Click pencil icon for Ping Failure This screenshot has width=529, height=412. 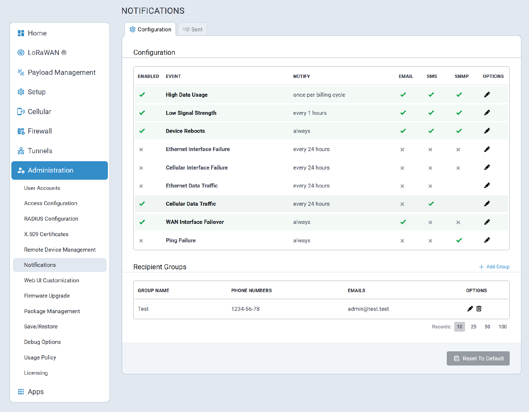tap(487, 240)
